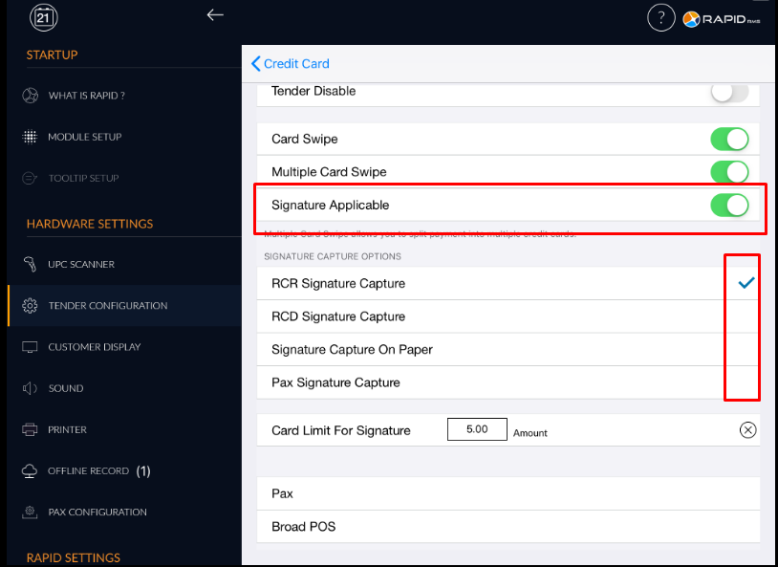Enable the Tender Disable switch
The width and height of the screenshot is (778, 567).
coord(729,92)
